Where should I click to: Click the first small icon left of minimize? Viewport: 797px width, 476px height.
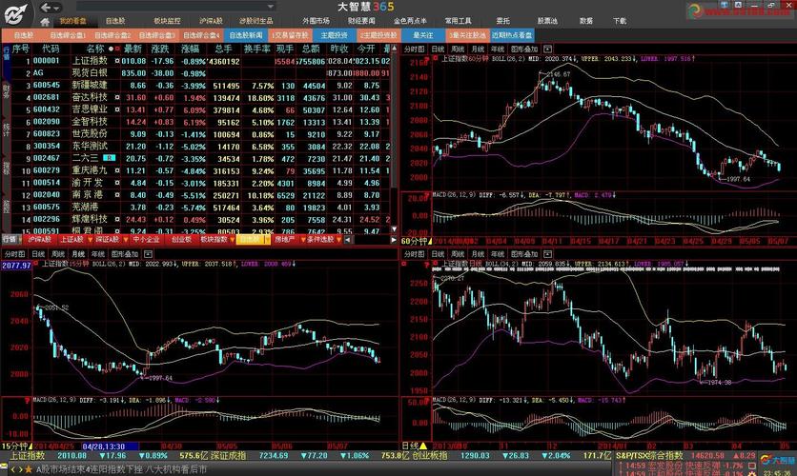pyautogui.click(x=725, y=5)
